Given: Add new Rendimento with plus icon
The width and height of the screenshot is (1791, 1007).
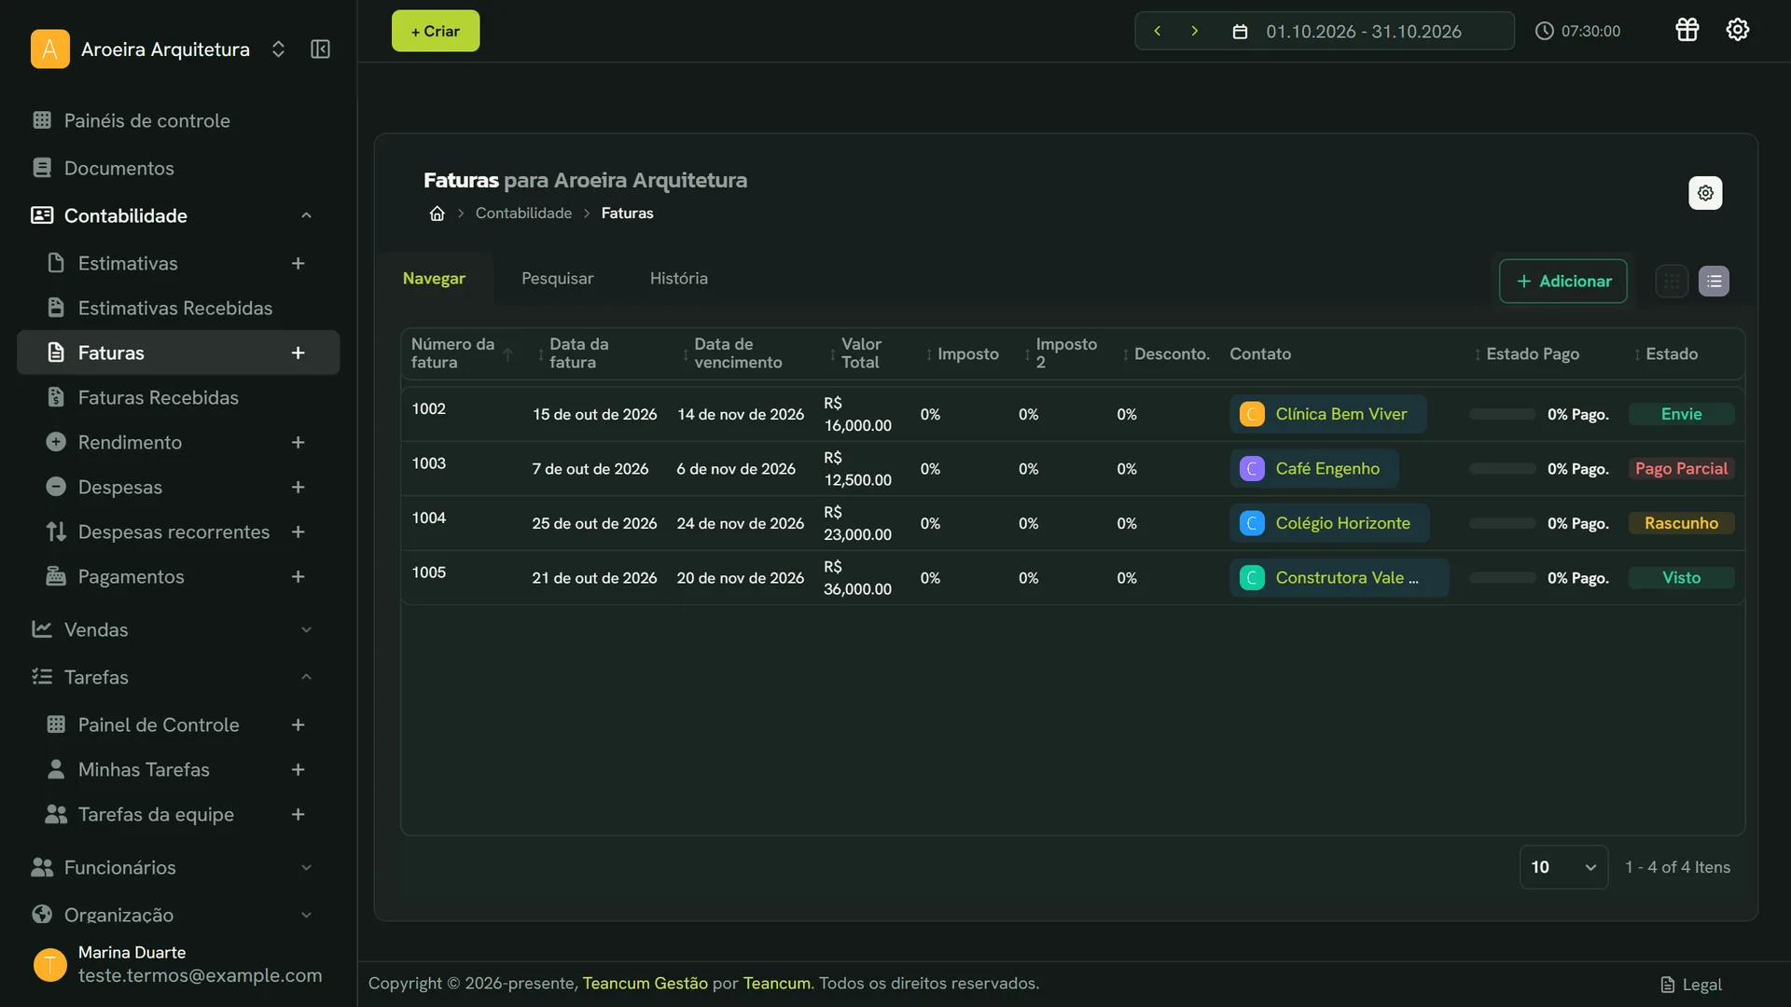Looking at the screenshot, I should click(x=298, y=443).
